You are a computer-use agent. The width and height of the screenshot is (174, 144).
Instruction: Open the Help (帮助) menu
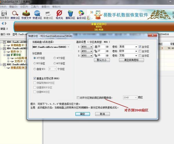pyautogui.click(x=56, y=7)
